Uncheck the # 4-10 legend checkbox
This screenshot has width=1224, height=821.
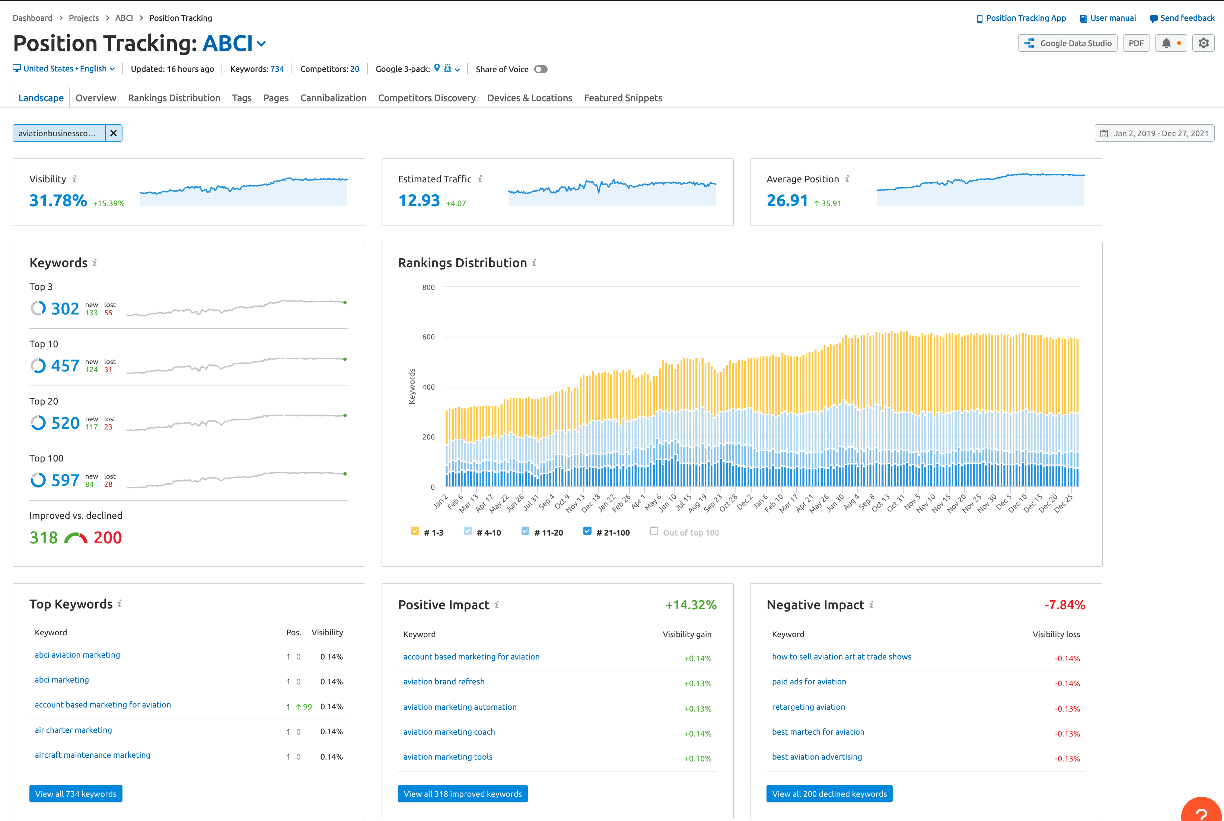468,531
